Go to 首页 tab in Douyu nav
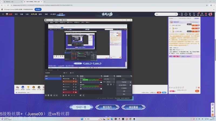Viewport: 216px width, 121px height. click(x=16, y=14)
